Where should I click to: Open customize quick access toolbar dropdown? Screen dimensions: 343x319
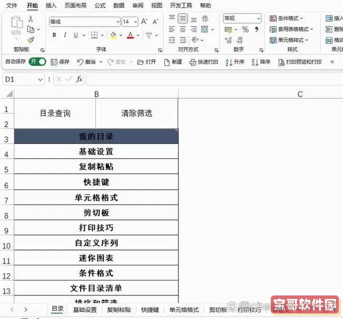click(332, 62)
